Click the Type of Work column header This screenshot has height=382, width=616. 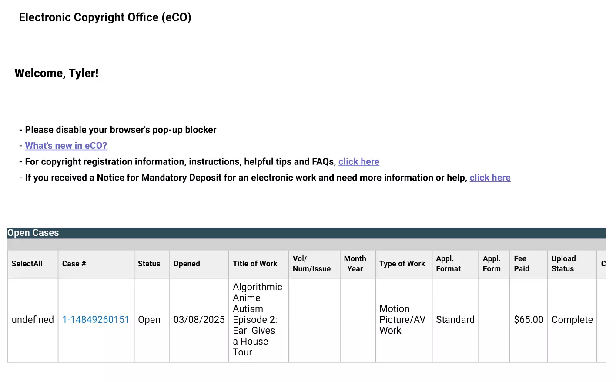(x=404, y=264)
